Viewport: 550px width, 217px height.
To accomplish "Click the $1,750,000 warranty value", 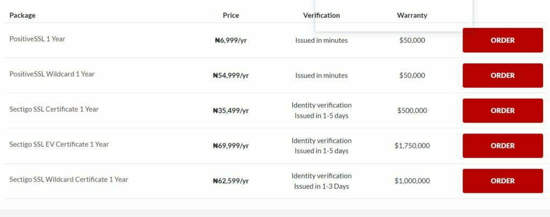I will (x=412, y=146).
